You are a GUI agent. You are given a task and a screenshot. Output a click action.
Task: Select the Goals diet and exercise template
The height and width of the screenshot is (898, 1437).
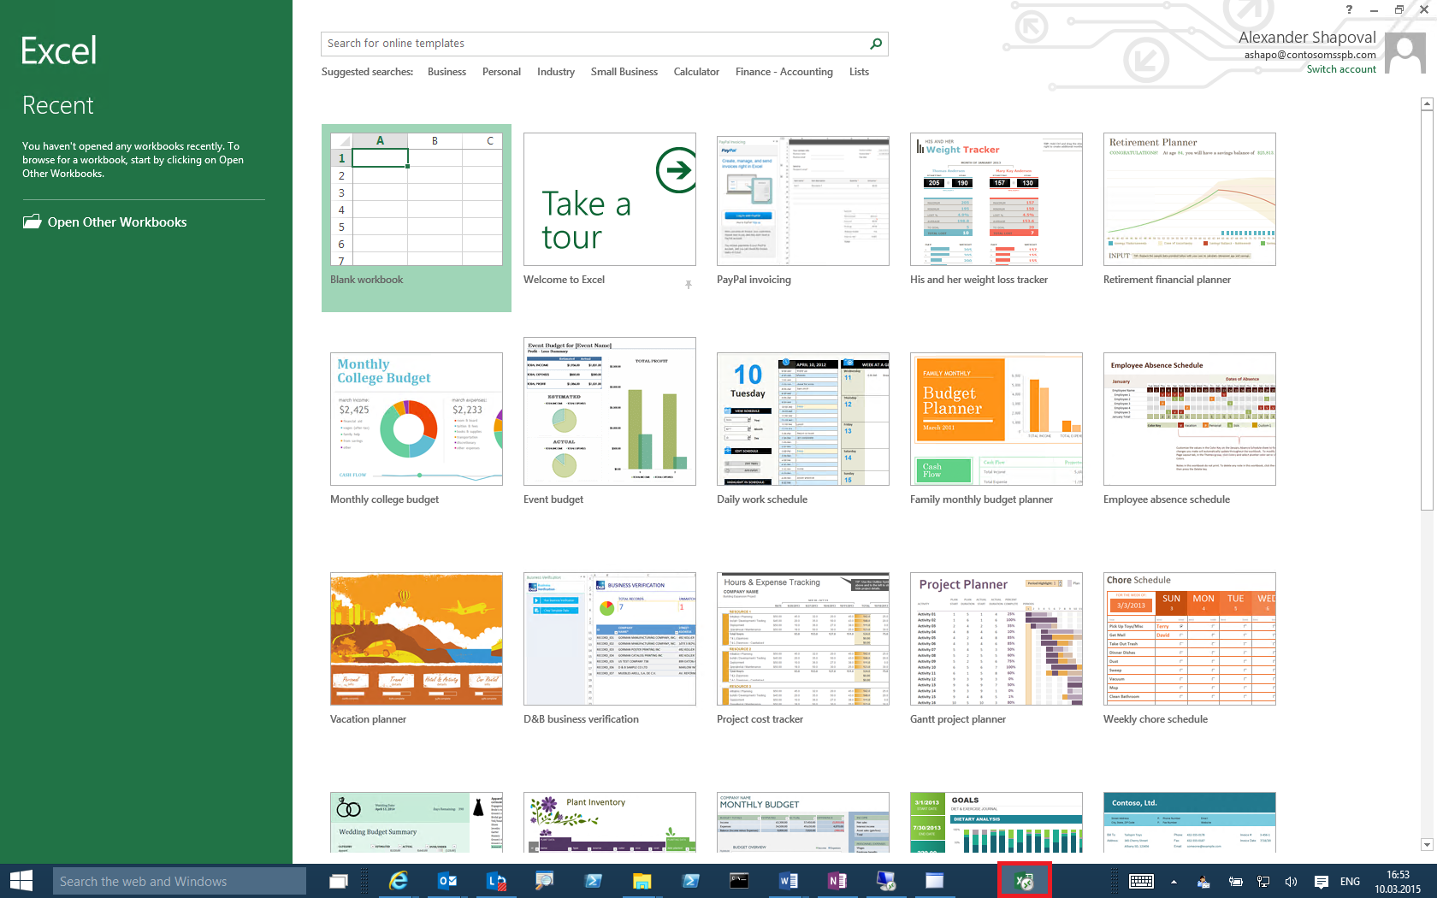(x=996, y=823)
